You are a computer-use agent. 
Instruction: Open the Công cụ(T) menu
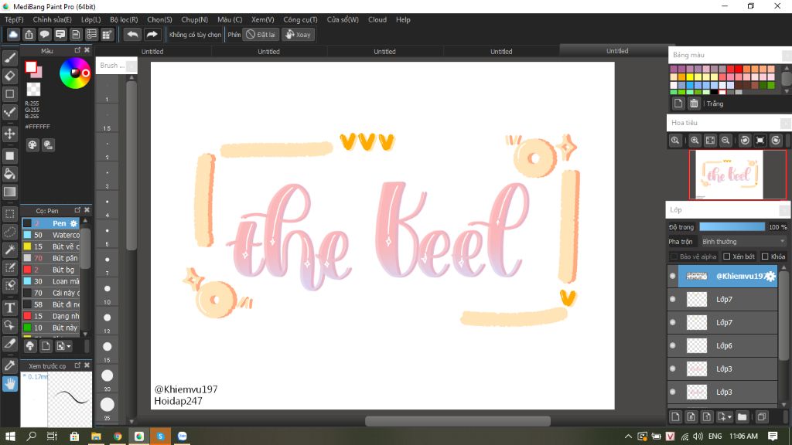coord(300,19)
